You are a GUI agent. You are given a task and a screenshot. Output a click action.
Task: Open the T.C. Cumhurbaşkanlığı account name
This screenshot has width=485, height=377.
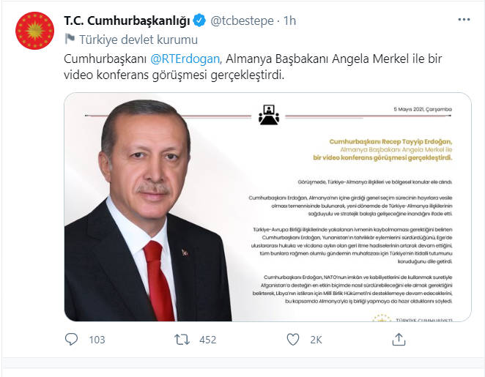[127, 20]
